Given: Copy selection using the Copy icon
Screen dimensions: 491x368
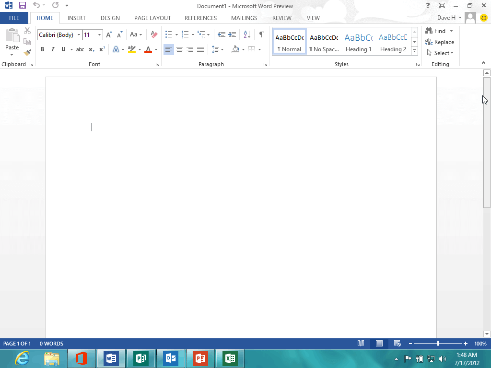Looking at the screenshot, I should (27, 42).
